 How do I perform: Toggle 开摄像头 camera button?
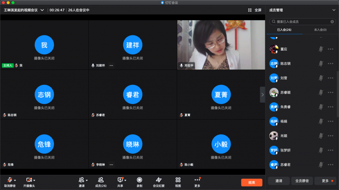(29, 180)
